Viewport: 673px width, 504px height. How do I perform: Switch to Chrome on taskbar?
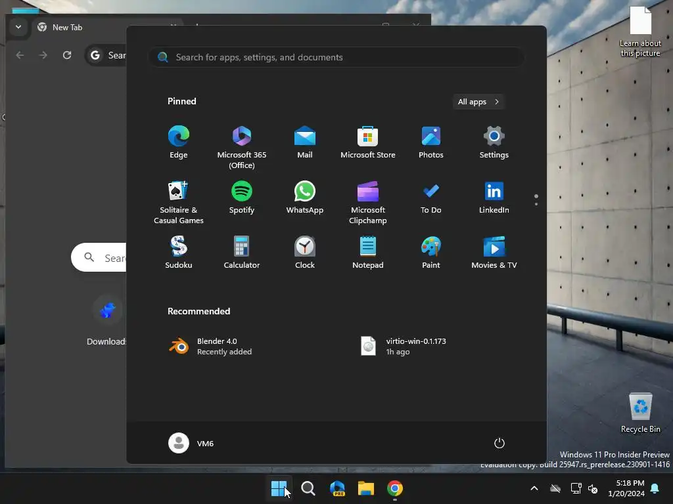click(x=395, y=488)
